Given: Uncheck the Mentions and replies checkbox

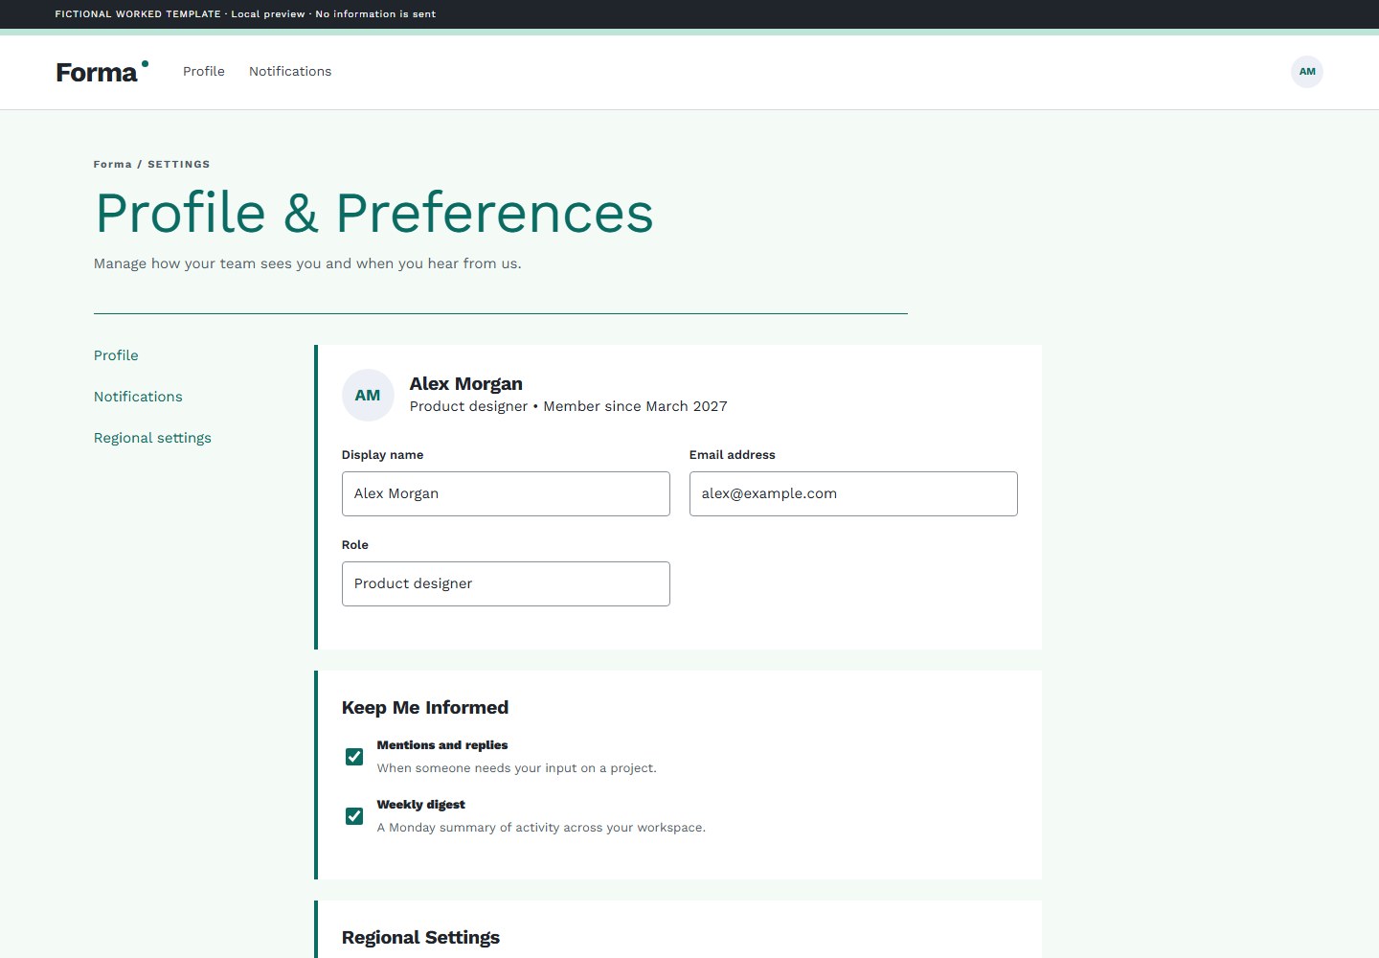Looking at the screenshot, I should coord(354,757).
